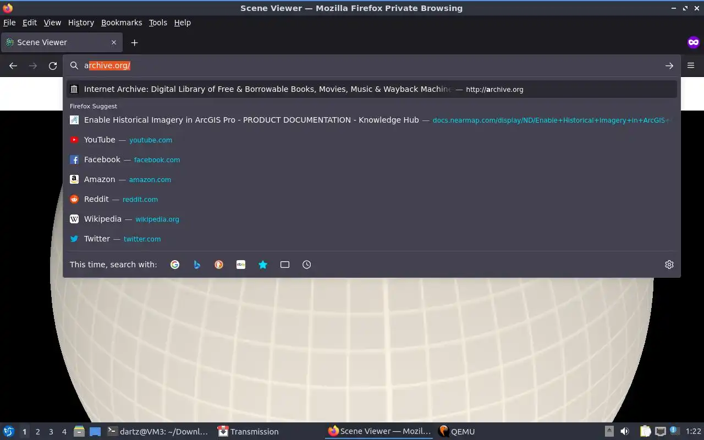Image resolution: width=704 pixels, height=440 pixels.
Task: Switch to the dartz@VM3 terminal window
Action: (x=158, y=432)
